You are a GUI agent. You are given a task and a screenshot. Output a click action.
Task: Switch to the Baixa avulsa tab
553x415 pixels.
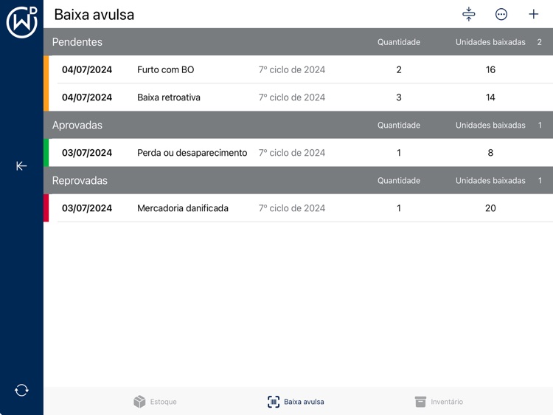(x=296, y=402)
